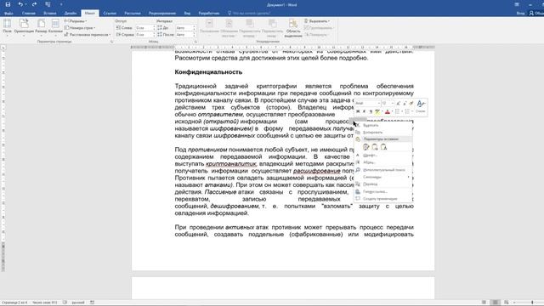
Task: Open the Колонки (Columns) button
Action: (55, 27)
